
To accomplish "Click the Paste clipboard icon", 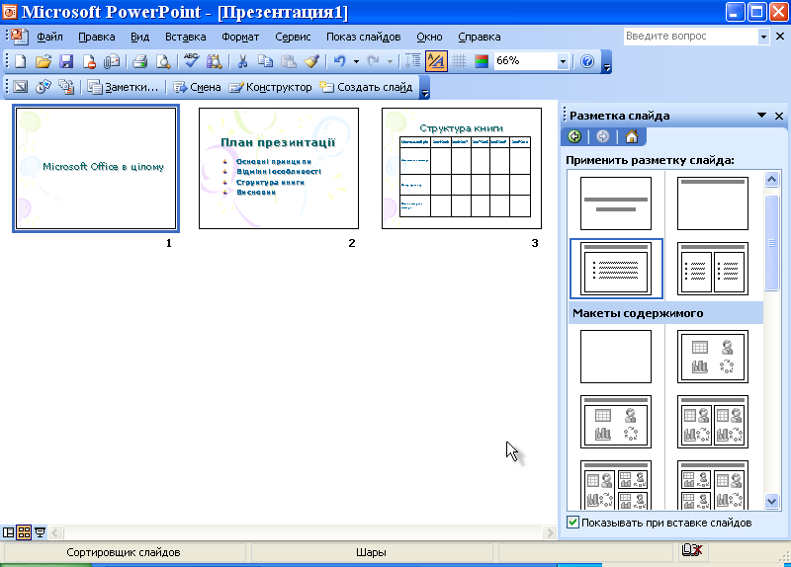I will pyautogui.click(x=289, y=61).
